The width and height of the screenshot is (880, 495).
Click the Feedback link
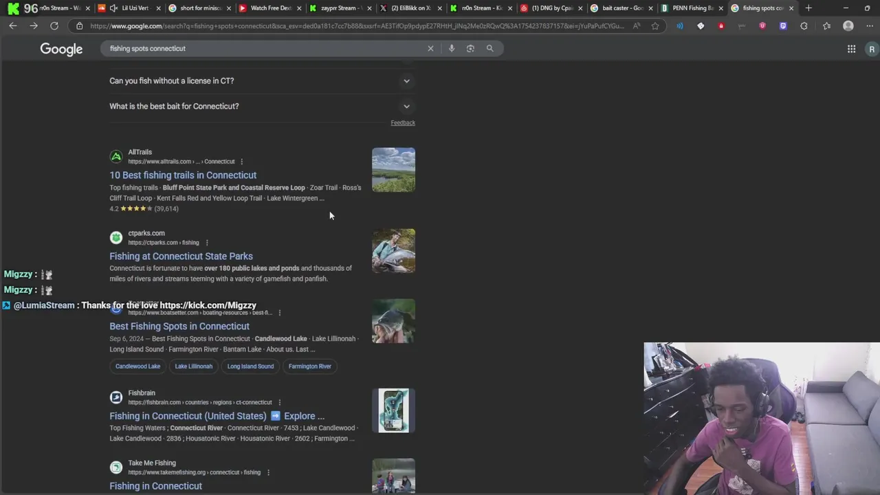[403, 122]
